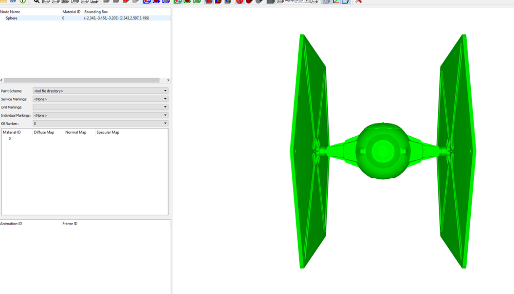Screen dimensions: 514x294
Task: Click the Frame ID column header
Action: 70,224
